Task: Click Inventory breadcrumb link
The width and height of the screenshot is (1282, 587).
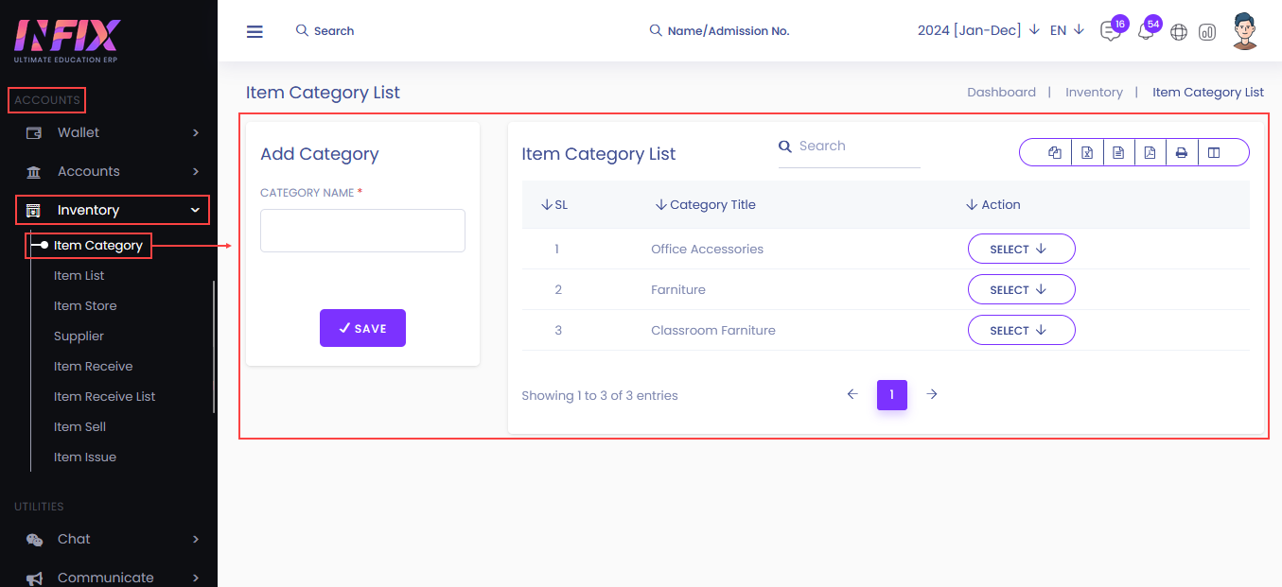Action: click(1094, 93)
